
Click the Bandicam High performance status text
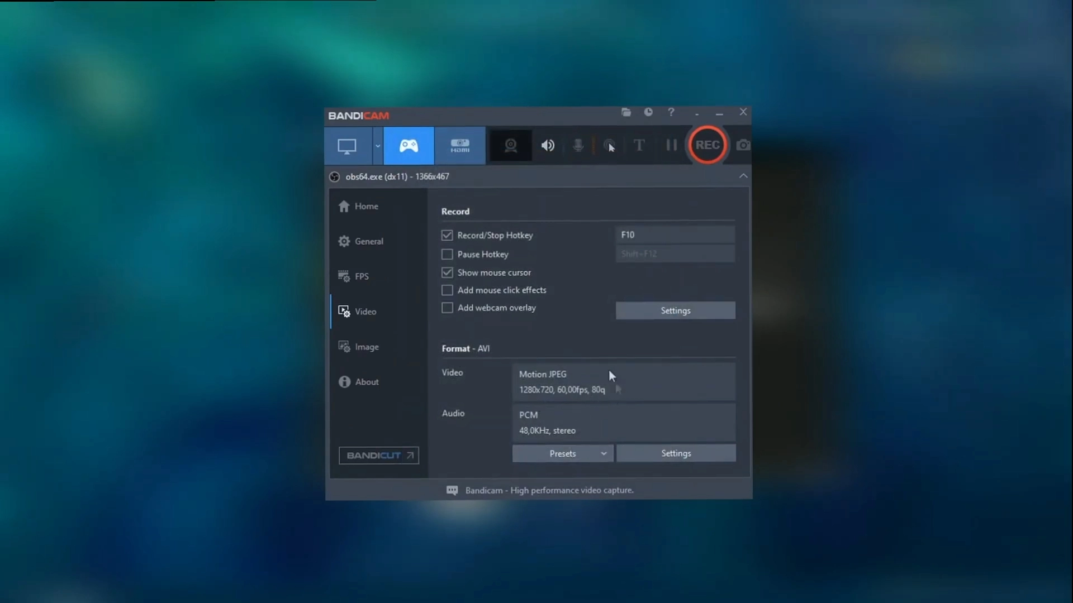pyautogui.click(x=549, y=490)
